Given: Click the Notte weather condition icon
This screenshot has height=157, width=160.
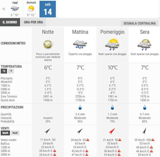Looking at the screenshot, I should pyautogui.click(x=48, y=44).
